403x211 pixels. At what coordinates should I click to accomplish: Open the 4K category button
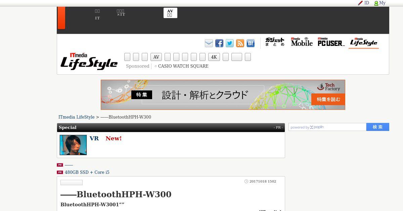point(214,57)
